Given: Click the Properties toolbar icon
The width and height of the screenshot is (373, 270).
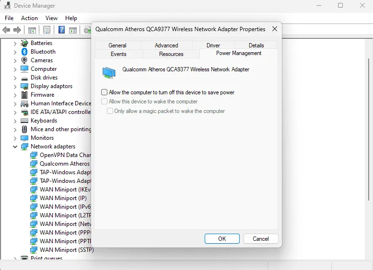Looking at the screenshot, I should coord(47,30).
